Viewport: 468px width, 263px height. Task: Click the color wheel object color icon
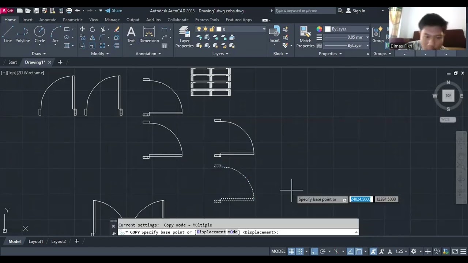tap(319, 29)
